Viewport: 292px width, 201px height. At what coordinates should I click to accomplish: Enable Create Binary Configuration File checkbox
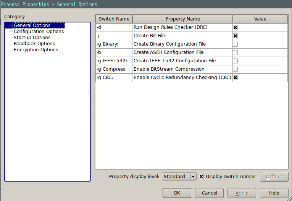coord(236,44)
